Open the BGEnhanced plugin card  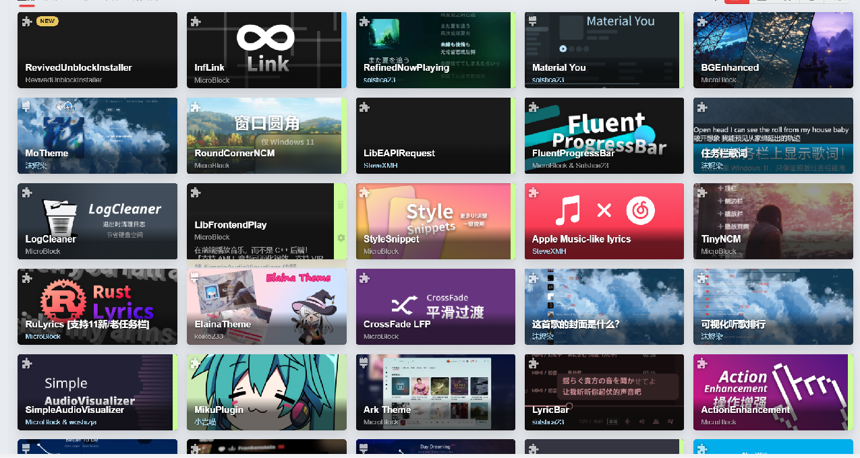coord(773,50)
